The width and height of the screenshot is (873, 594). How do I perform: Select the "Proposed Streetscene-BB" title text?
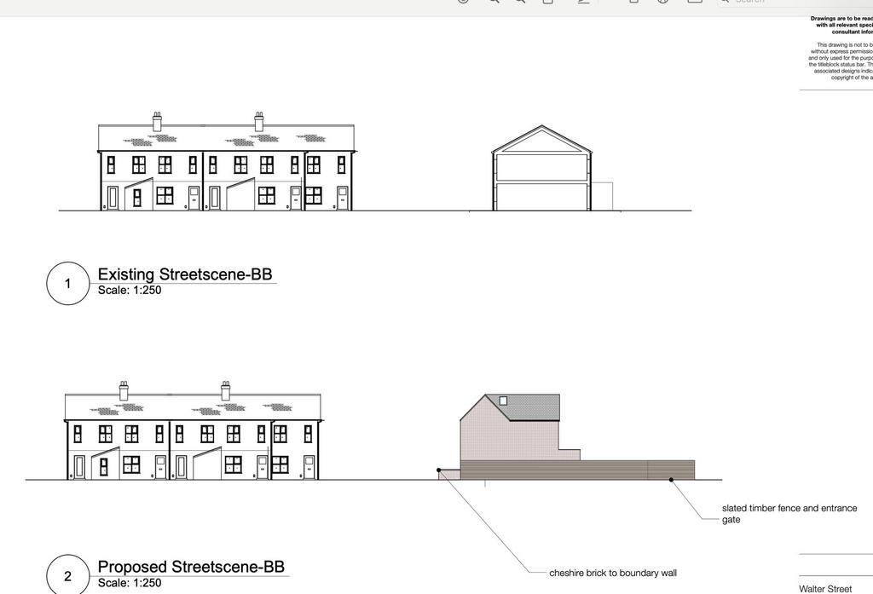(191, 567)
